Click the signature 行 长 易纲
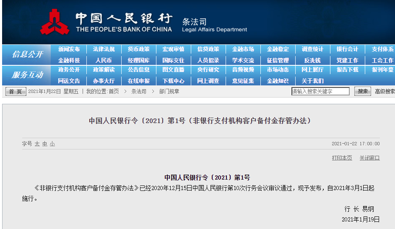Image resolution: width=395 pixels, height=229 pixels. click(x=359, y=209)
